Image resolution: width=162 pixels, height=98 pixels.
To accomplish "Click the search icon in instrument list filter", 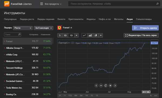I will 19,34.
